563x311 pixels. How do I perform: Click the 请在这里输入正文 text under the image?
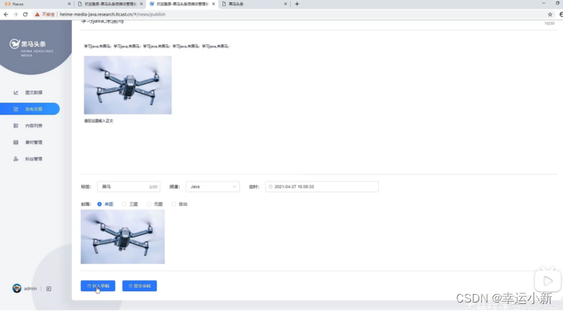pyautogui.click(x=99, y=121)
